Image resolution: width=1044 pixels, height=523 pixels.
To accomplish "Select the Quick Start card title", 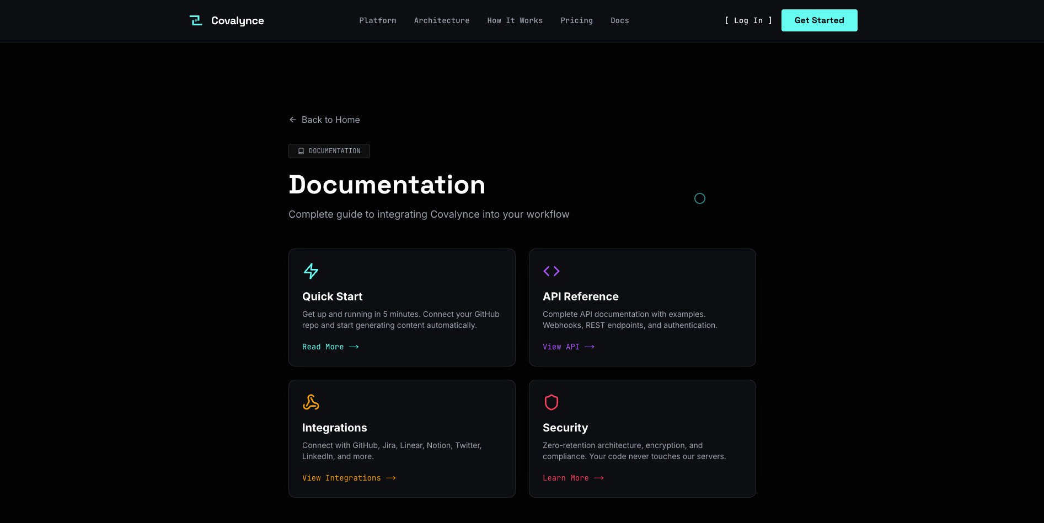I will pyautogui.click(x=333, y=296).
